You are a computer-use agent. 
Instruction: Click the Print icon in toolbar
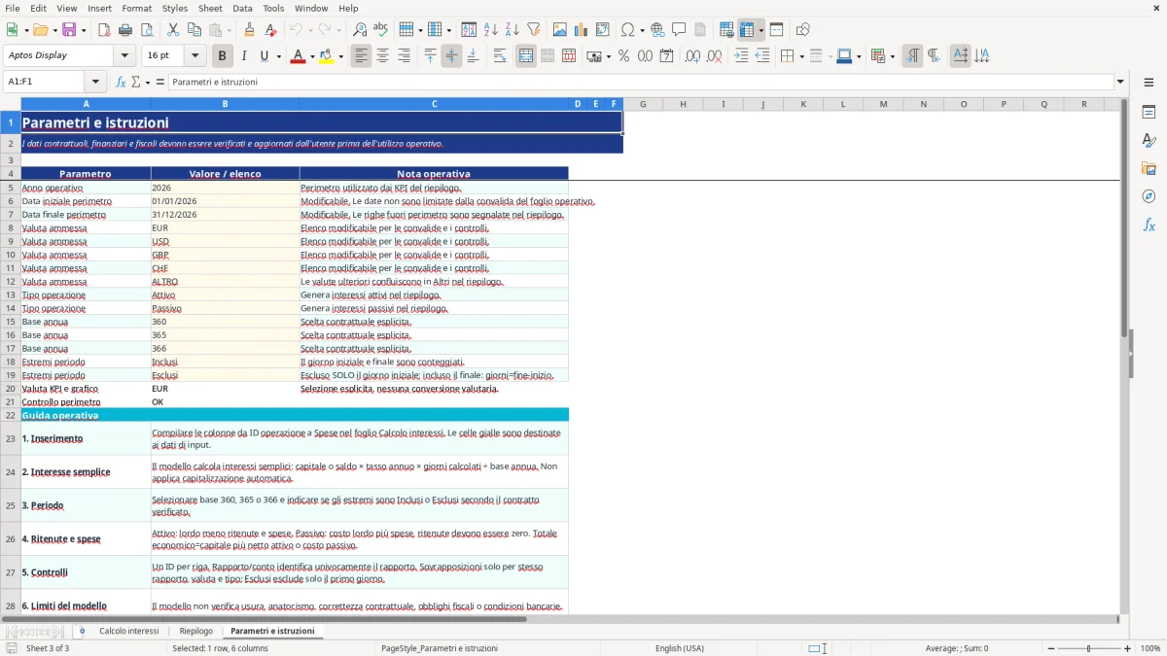(125, 30)
